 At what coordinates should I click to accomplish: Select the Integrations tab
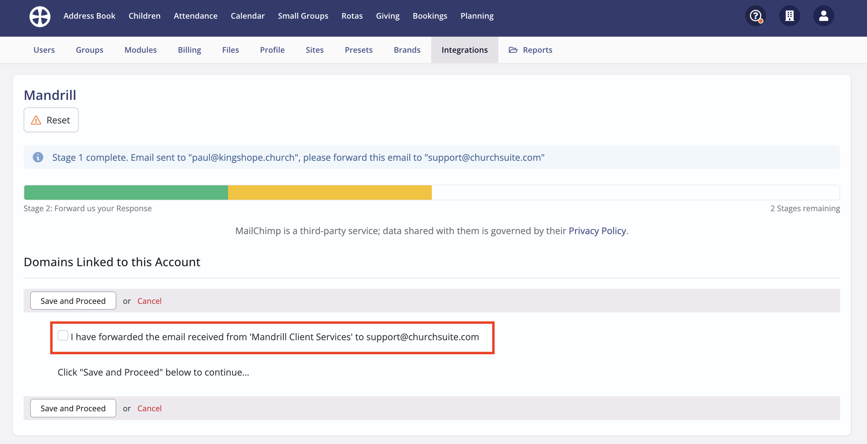tap(465, 50)
